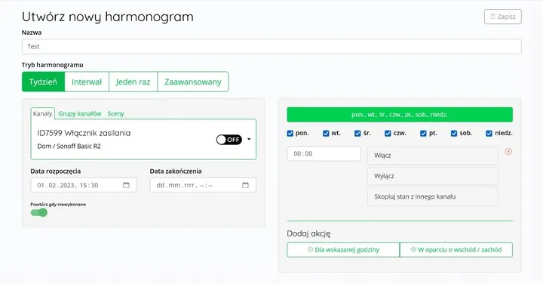
Task: Remove the action with red X icon
Action: tap(508, 152)
